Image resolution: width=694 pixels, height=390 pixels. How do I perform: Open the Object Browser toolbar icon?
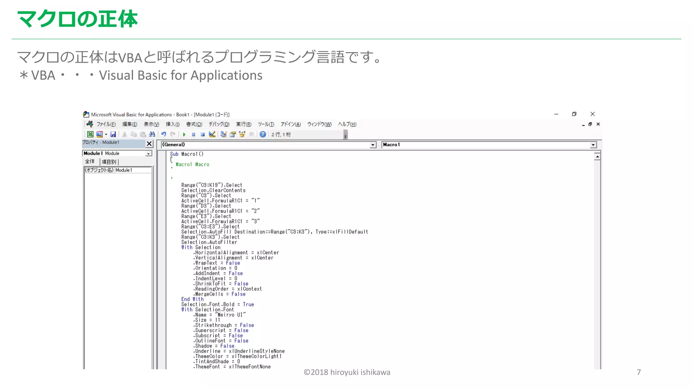(242, 134)
